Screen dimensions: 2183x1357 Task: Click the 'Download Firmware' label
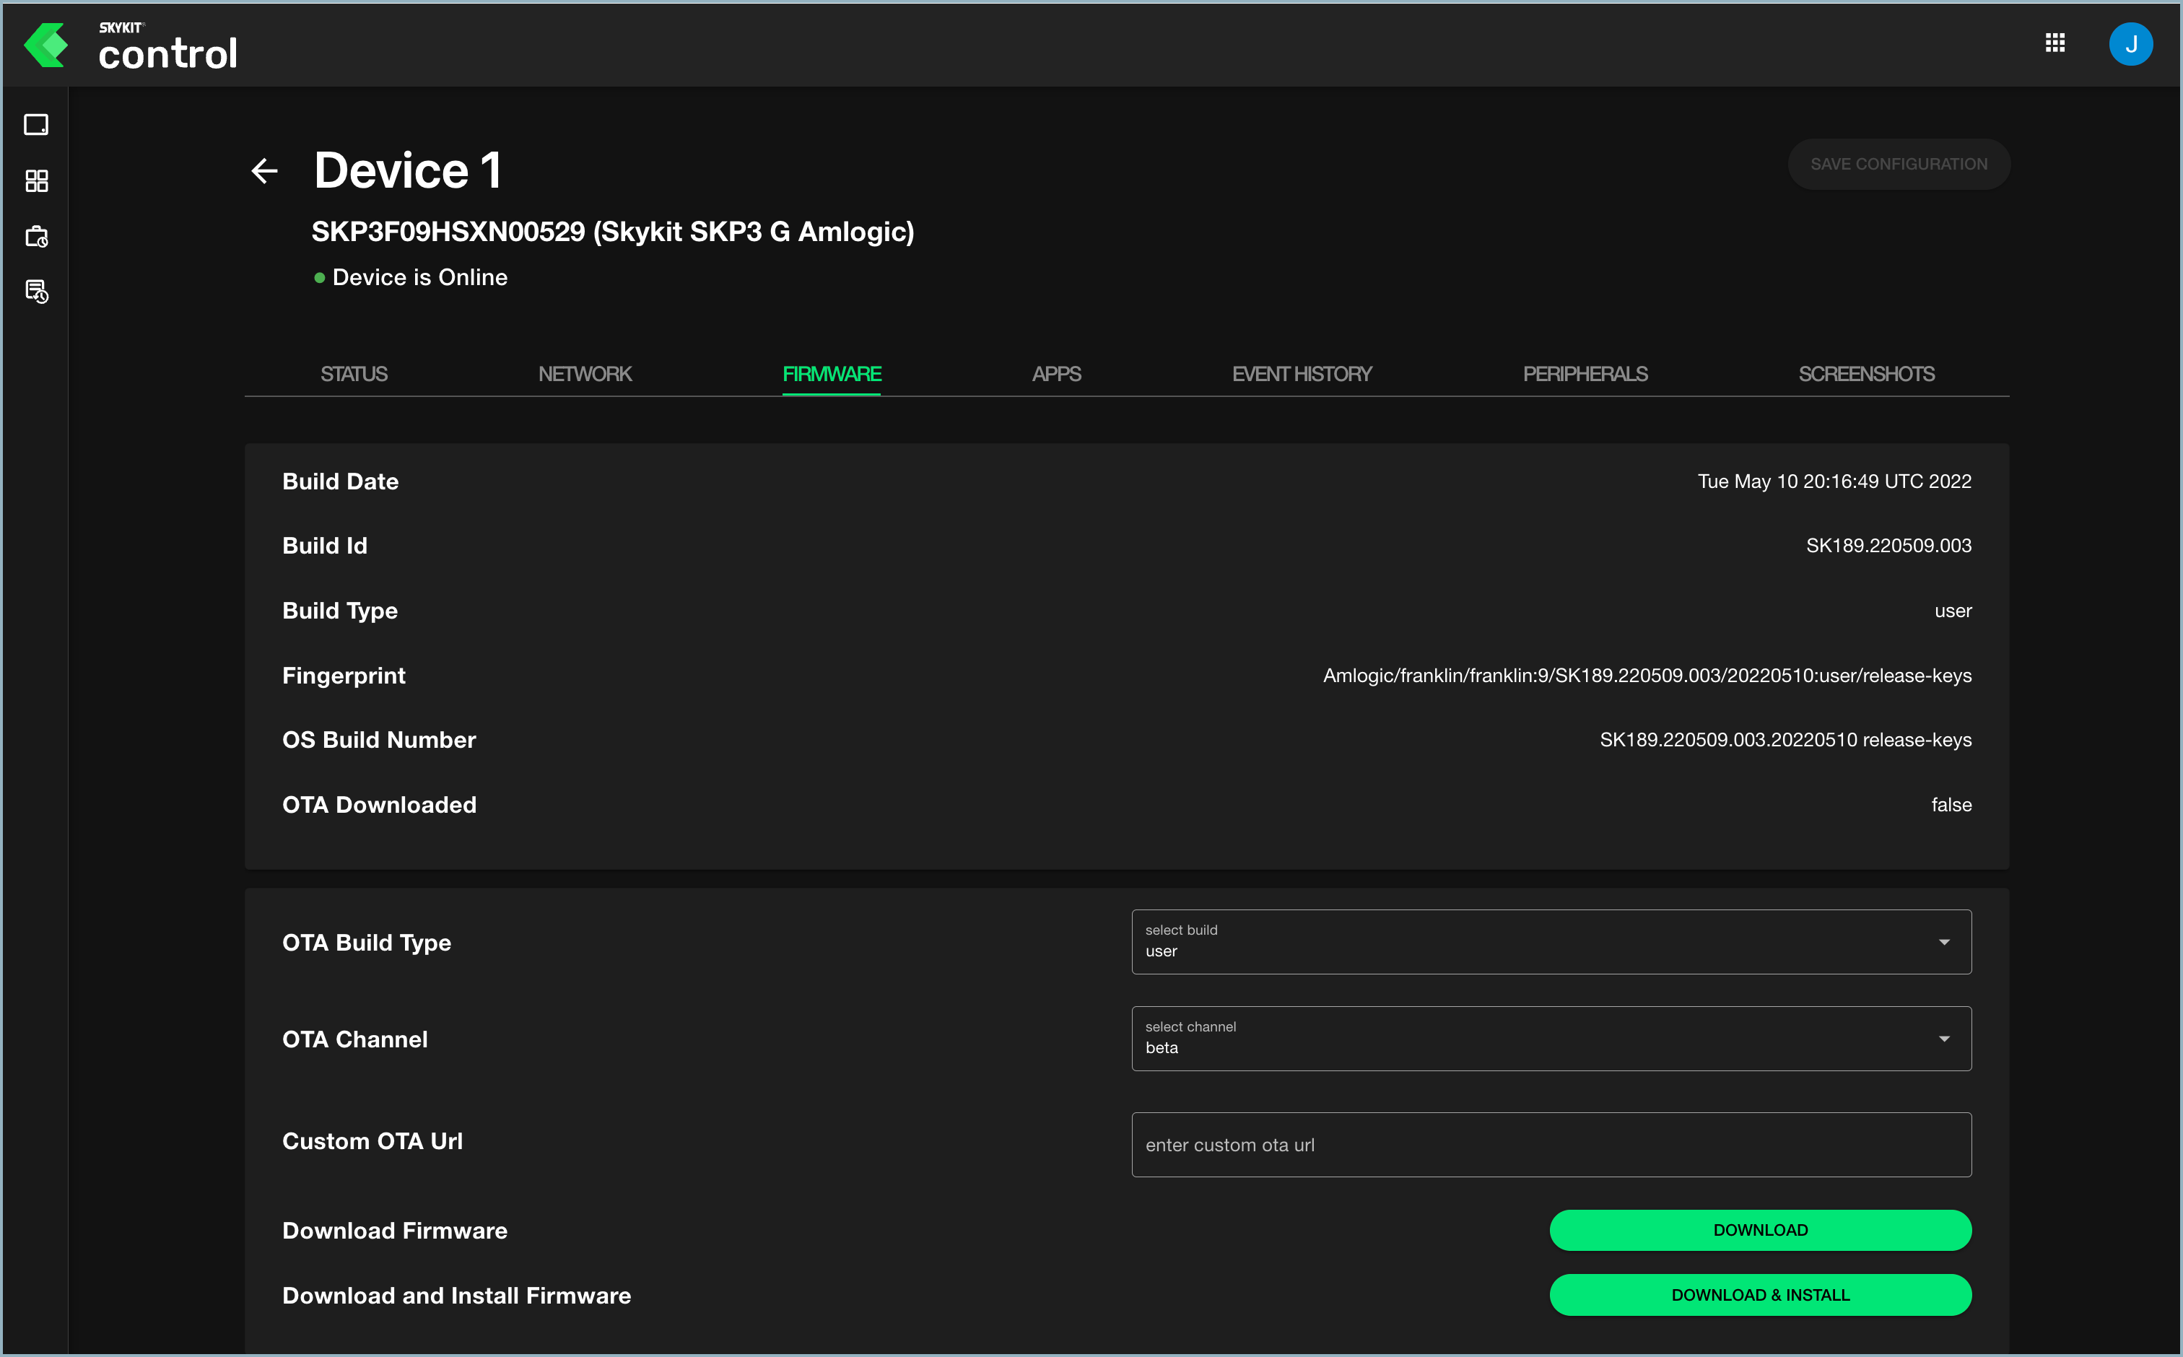[395, 1231]
